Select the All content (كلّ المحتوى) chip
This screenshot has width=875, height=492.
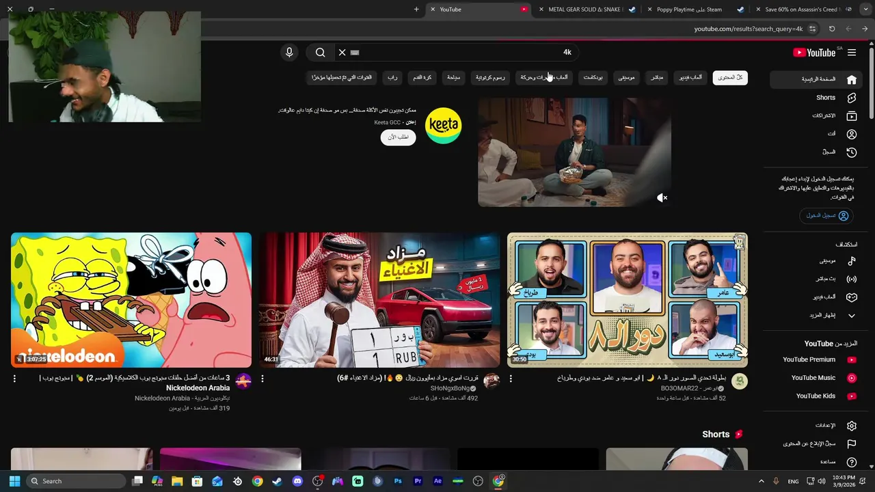730,78
